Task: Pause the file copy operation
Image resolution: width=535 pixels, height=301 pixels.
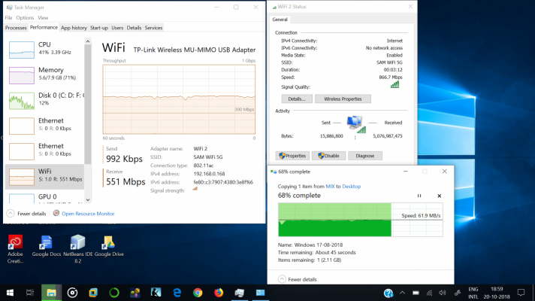Action: tap(419, 196)
